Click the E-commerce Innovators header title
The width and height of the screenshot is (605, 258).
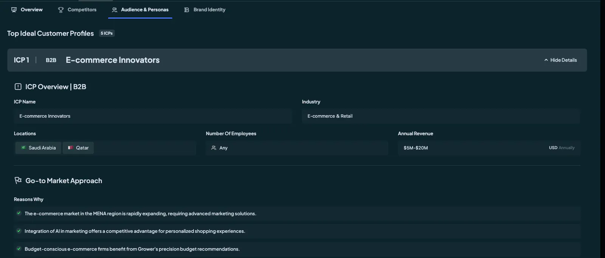pyautogui.click(x=113, y=60)
